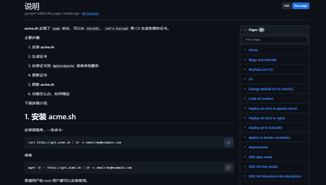The image size is (326, 185).
Task: Expand Deploy ssl to SolusVM entry
Action: tap(245, 128)
